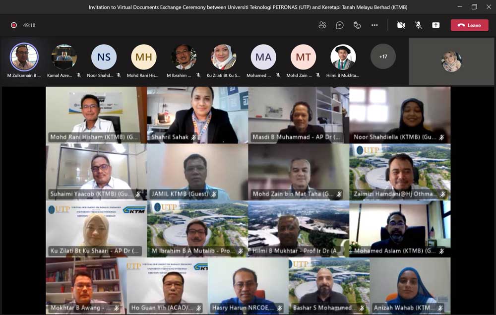Select the MA initials avatar
Image resolution: width=496 pixels, height=315 pixels.
[x=263, y=57]
